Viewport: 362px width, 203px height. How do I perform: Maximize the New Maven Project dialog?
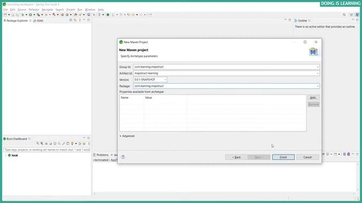tap(305, 42)
